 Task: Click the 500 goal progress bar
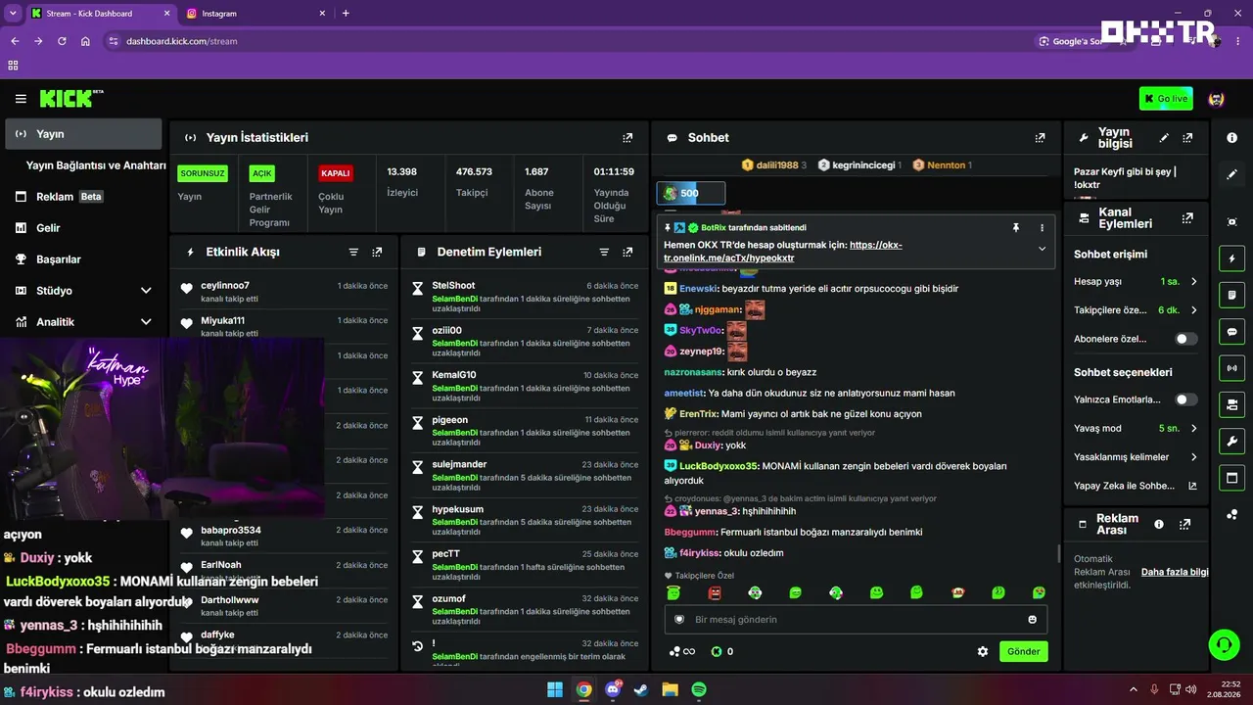coord(691,193)
